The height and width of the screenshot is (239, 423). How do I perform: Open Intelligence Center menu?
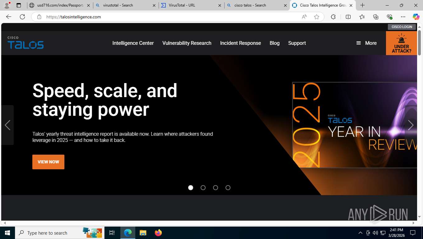coord(133,43)
